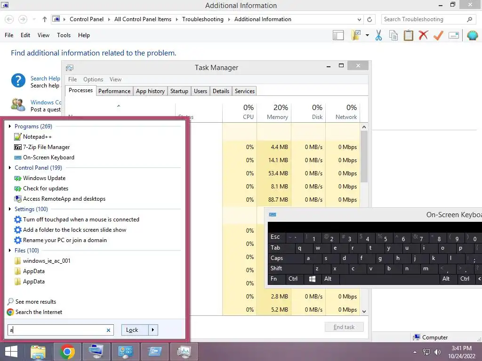482x361 pixels.
Task: Click the Back navigation arrow
Action: tap(9, 19)
